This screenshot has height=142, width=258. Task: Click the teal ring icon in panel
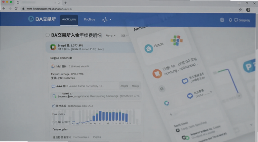point(166,103)
